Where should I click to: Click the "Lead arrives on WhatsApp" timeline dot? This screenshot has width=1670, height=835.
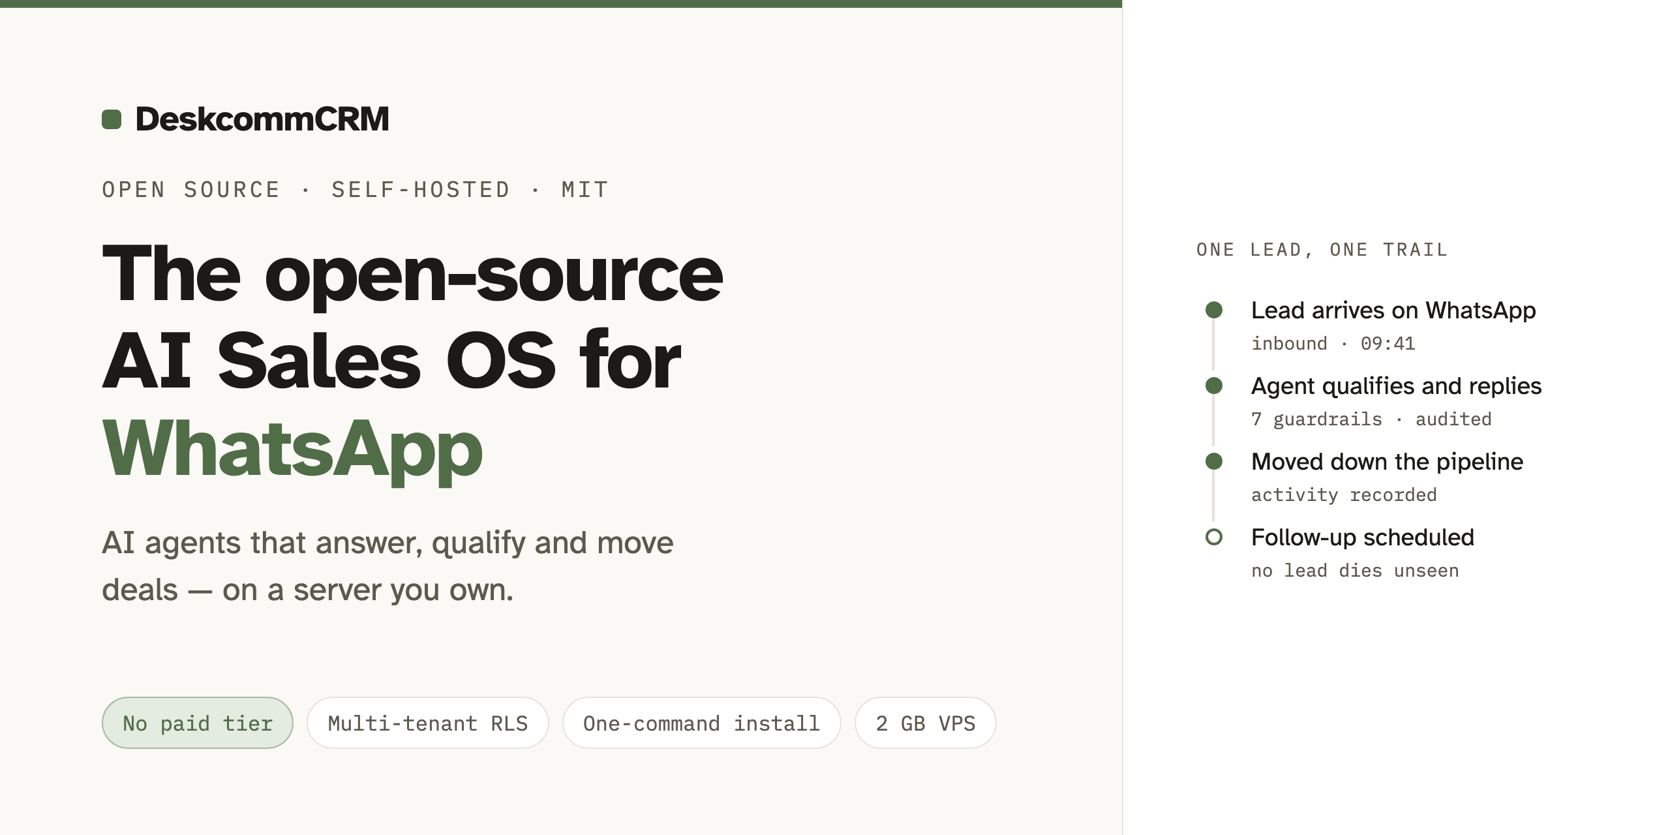tap(1214, 310)
